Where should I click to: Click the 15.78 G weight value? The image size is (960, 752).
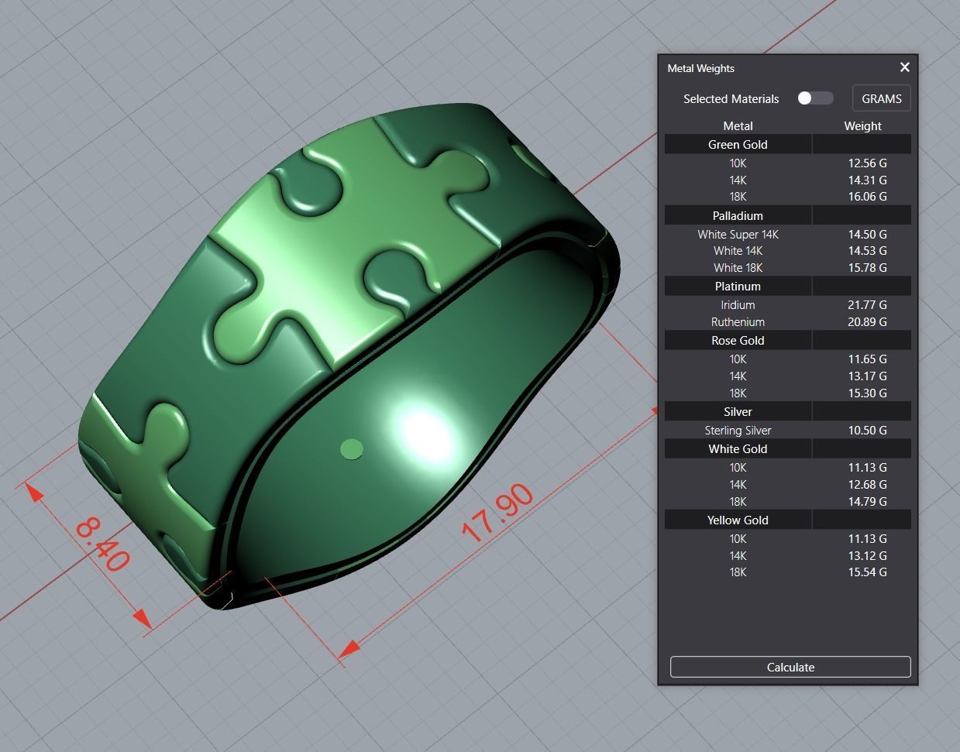(x=867, y=268)
